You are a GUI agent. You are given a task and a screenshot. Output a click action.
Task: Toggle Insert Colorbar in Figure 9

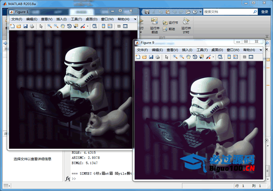pyautogui.click(x=229, y=57)
